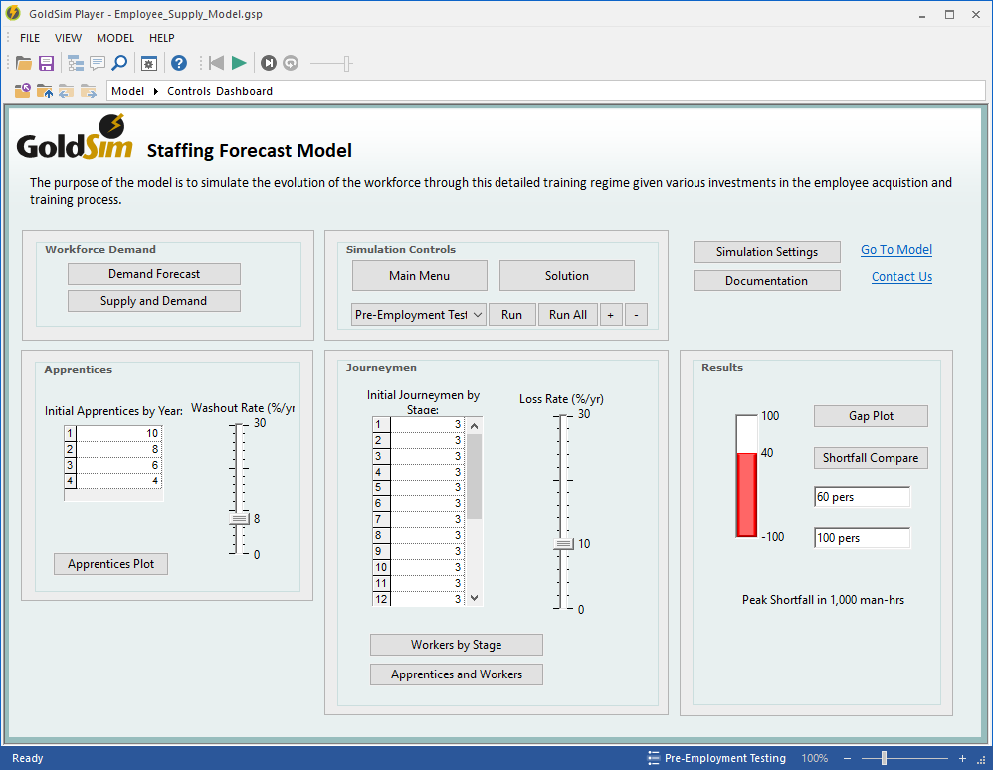Viewport: 993px width, 770px height.
Task: Select journeymen stage 6 value cell
Action: tap(427, 503)
